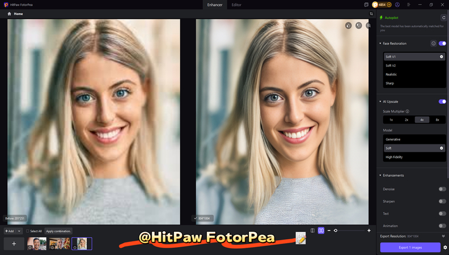
Task: Click the large plus add-image tile
Action: 14,244
